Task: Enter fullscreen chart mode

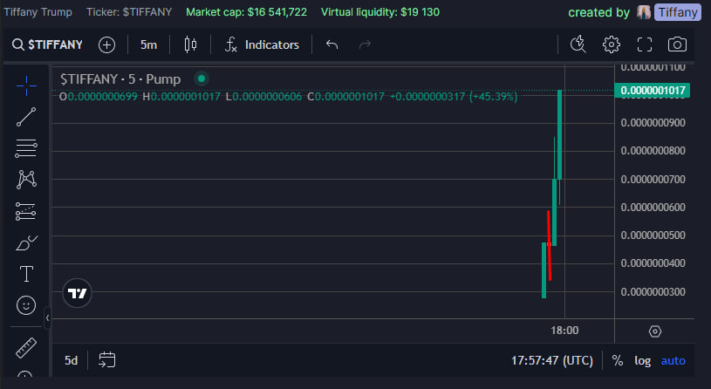Action: click(645, 44)
